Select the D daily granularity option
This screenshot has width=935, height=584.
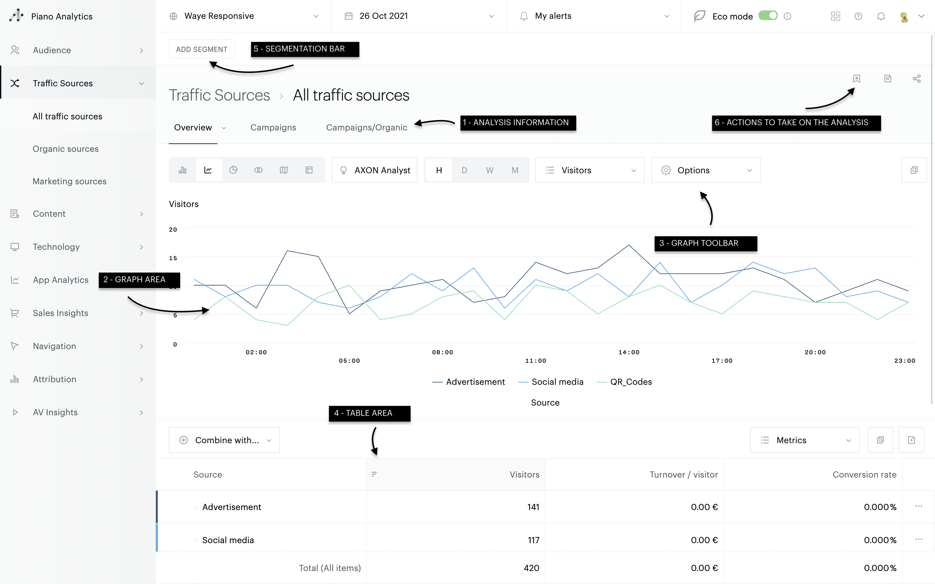464,170
